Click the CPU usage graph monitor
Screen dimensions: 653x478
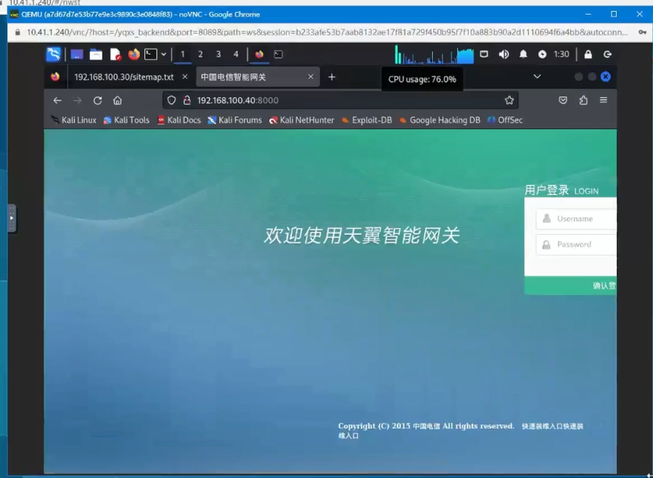pos(434,55)
